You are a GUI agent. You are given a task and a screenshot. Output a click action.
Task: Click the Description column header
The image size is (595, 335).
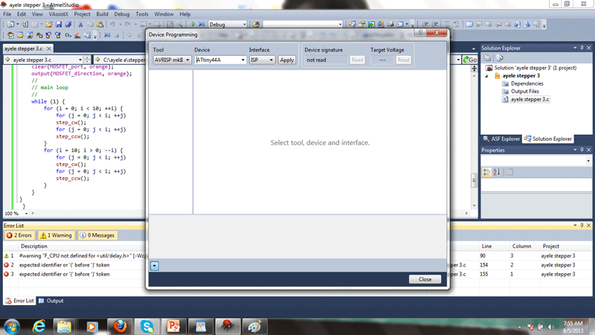[33, 246]
